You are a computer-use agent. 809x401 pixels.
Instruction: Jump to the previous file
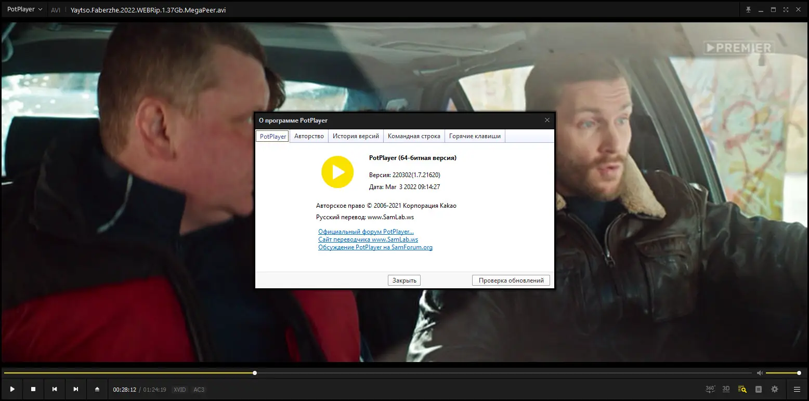55,389
